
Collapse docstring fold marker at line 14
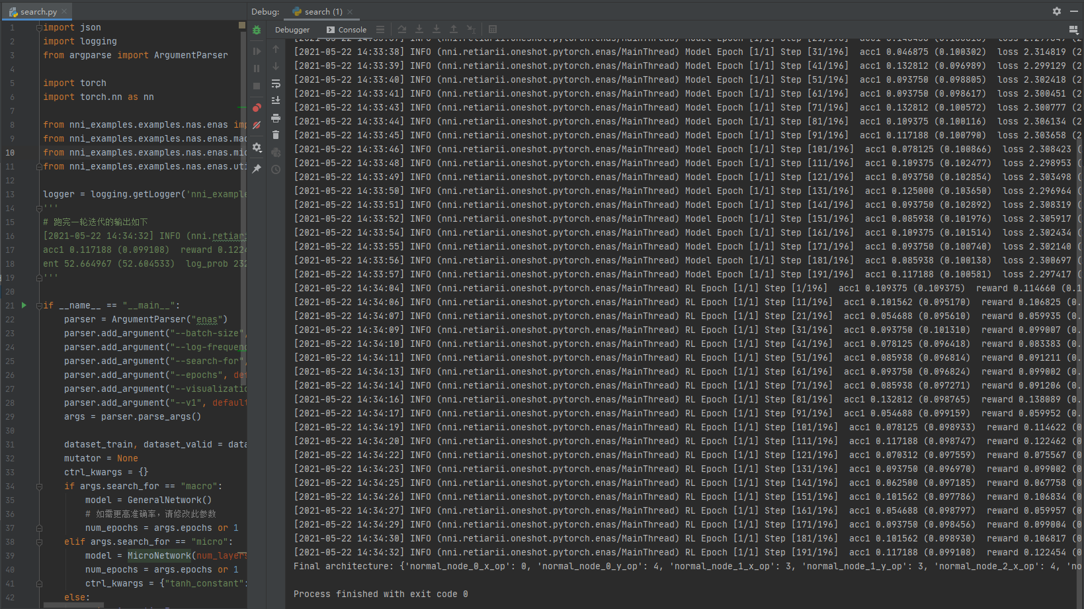[x=39, y=208]
